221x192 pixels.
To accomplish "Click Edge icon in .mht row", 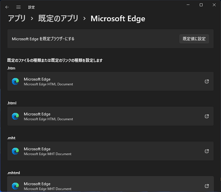I will click(15, 151).
